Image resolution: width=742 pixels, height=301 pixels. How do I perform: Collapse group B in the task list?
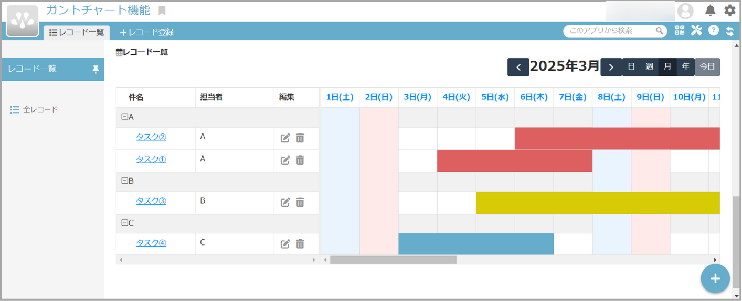click(x=125, y=181)
